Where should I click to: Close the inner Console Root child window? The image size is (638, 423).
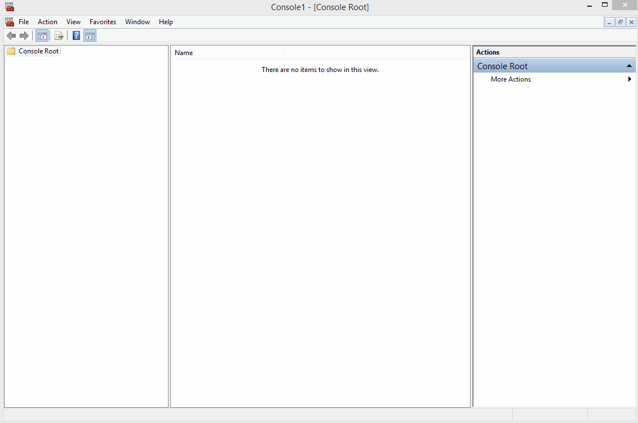[631, 22]
